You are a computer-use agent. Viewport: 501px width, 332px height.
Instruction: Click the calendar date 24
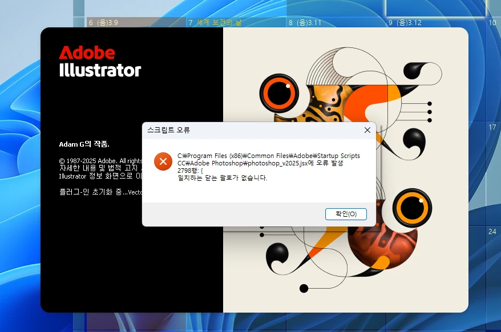point(492,232)
